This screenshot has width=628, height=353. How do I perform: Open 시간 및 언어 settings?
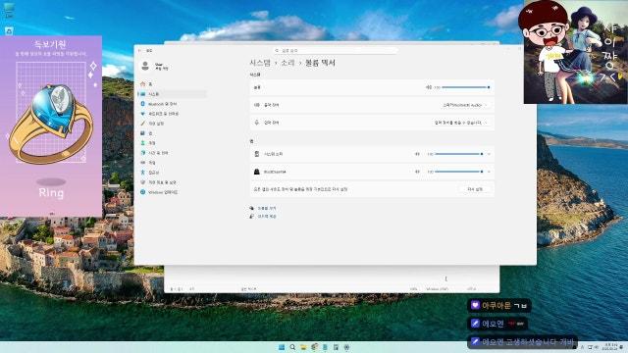pos(173,153)
